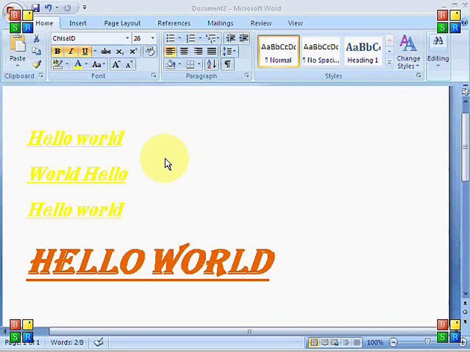This screenshot has width=470, height=352.
Task: Switch to the View tab
Action: tap(295, 23)
